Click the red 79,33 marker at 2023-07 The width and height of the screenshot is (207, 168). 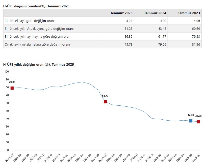12,88
